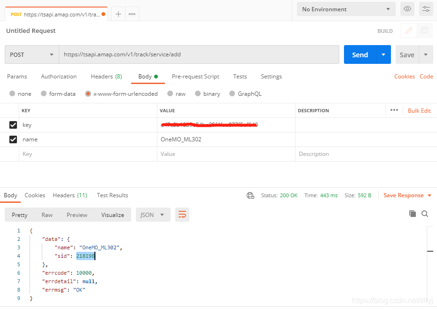Open the request Settings tab
The image size is (437, 309).
pos(271,77)
